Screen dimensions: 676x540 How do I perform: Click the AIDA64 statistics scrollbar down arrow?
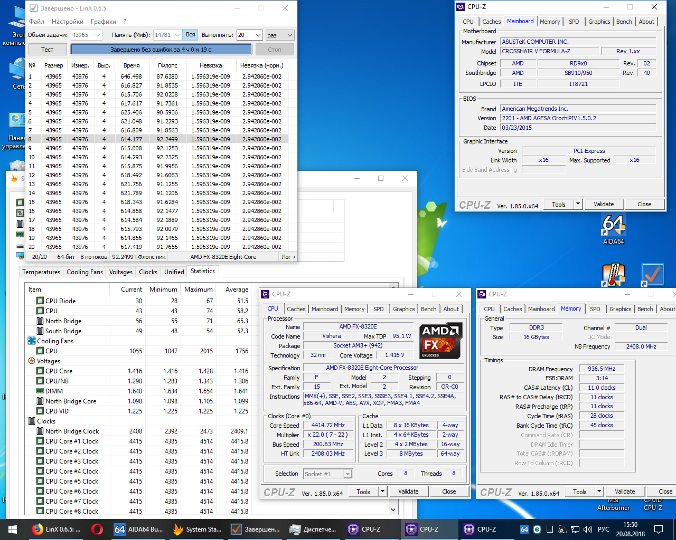click(x=393, y=510)
